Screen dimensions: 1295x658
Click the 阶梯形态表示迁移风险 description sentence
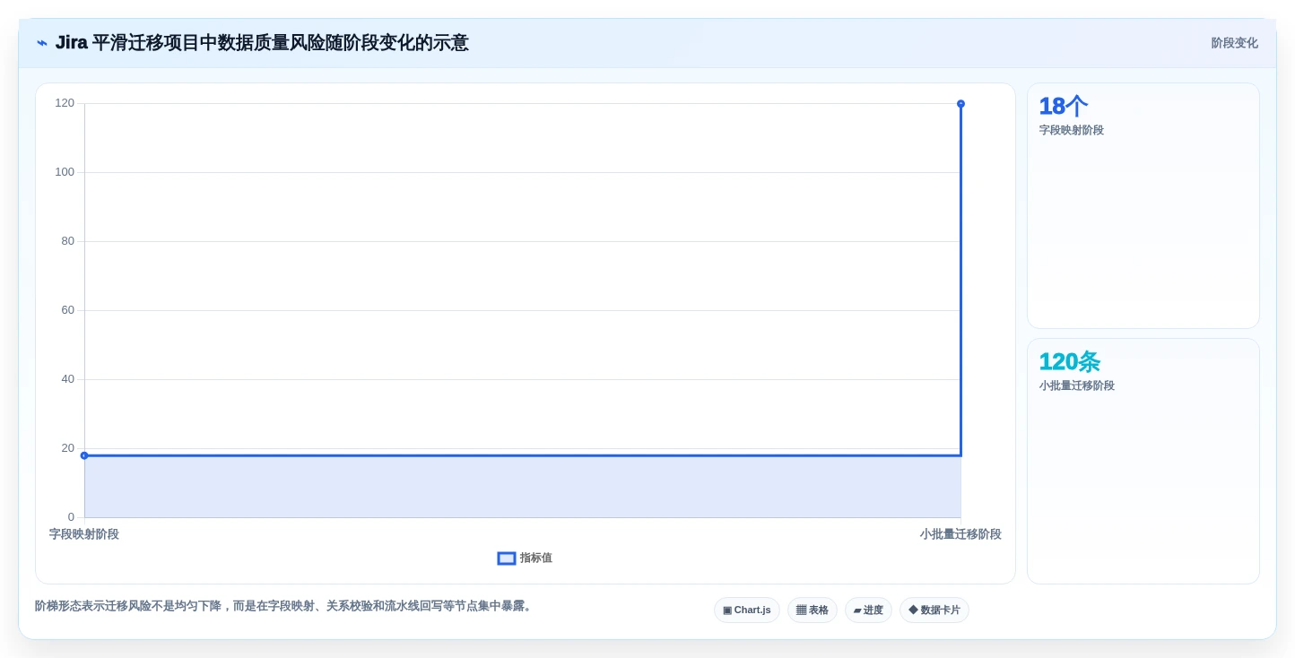285,606
